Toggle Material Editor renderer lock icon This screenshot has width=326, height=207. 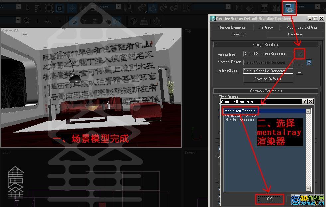click(309, 62)
